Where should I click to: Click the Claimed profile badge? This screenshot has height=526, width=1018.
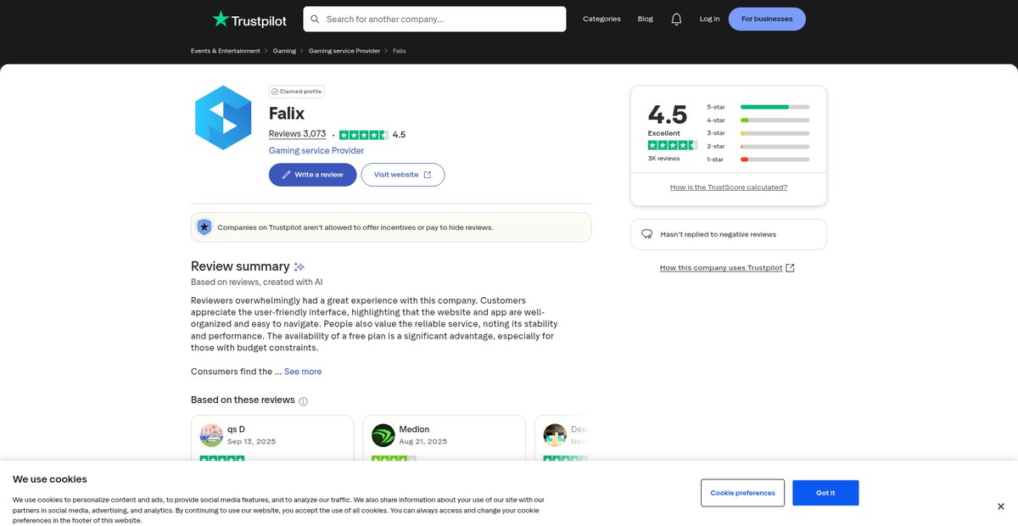[297, 92]
